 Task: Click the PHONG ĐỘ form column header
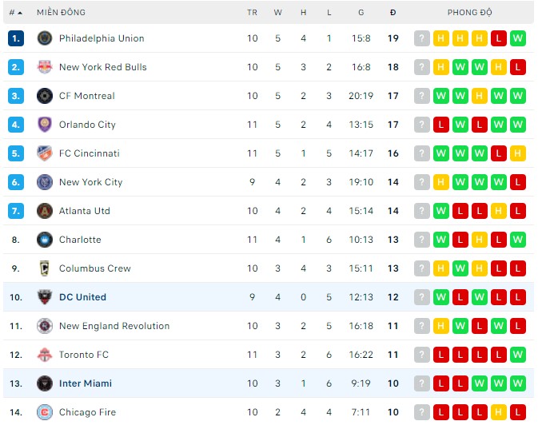coord(469,13)
